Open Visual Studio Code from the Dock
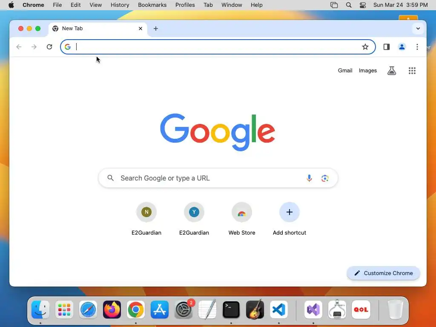 [x=279, y=310]
